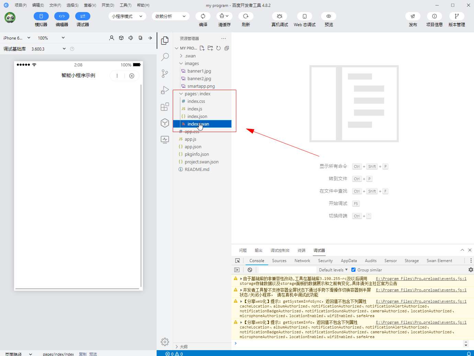The width and height of the screenshot is (474, 356).
Task: Toggle the 模拟器 simulator panel button
Action: click(x=41, y=16)
